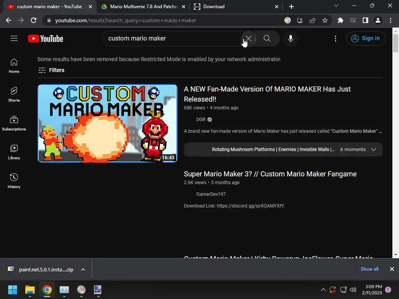Screen dimensions: 399x299
Task: Open a new browser tab
Action: click(x=291, y=7)
